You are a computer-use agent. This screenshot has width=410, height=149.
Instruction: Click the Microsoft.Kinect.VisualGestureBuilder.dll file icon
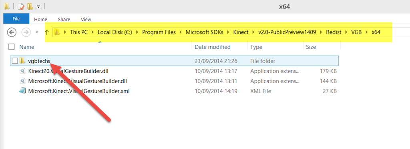22,81
